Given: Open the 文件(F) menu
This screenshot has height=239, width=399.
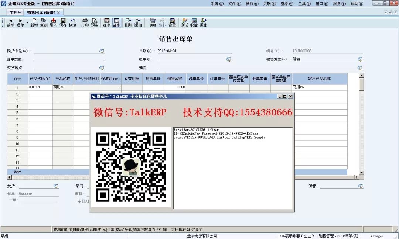Looking at the screenshot, I should (x=235, y=4).
